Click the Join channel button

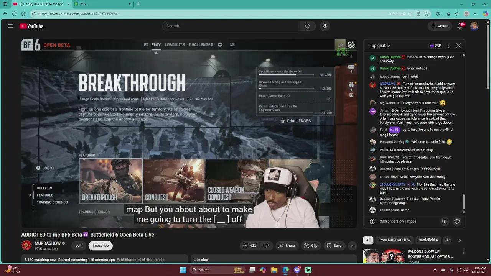pos(79,246)
